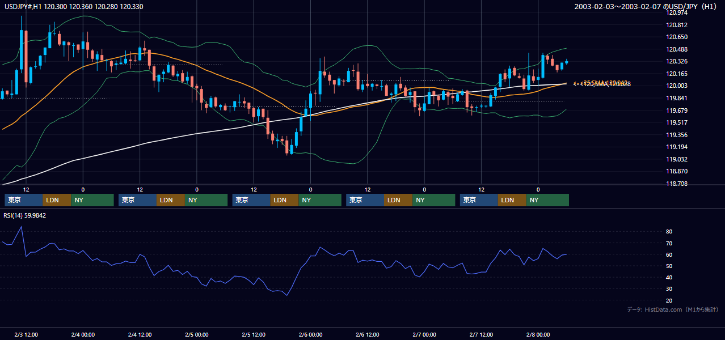Select the 120.003 price axis label
This screenshot has height=340, width=725.
click(x=677, y=86)
